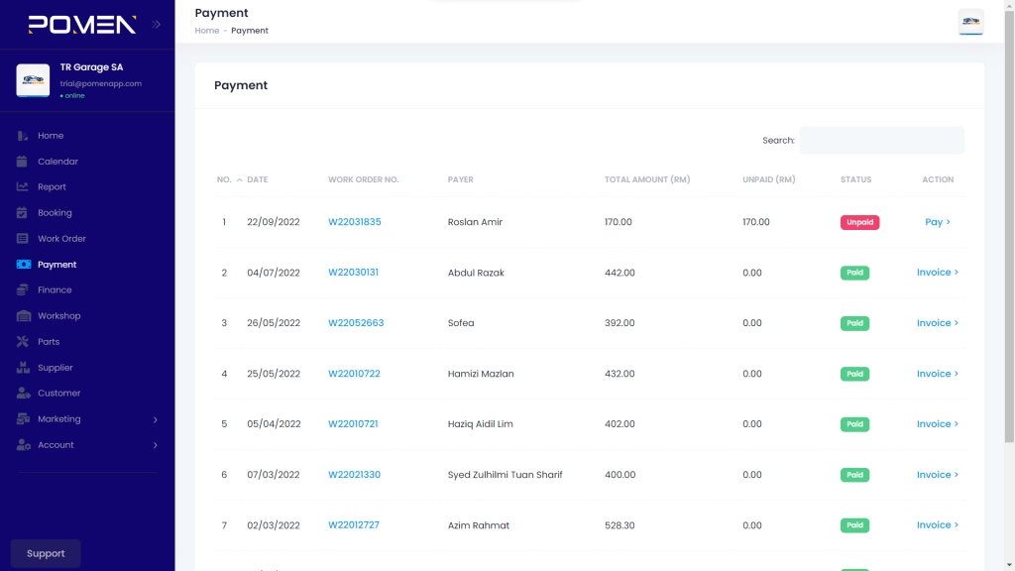Open user avatar in top right
The image size is (1015, 571).
[x=971, y=22]
